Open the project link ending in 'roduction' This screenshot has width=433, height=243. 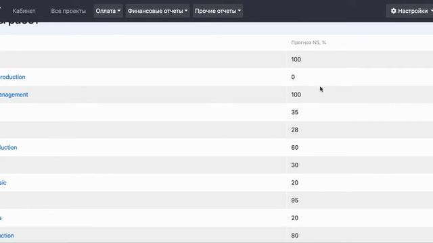point(12,77)
